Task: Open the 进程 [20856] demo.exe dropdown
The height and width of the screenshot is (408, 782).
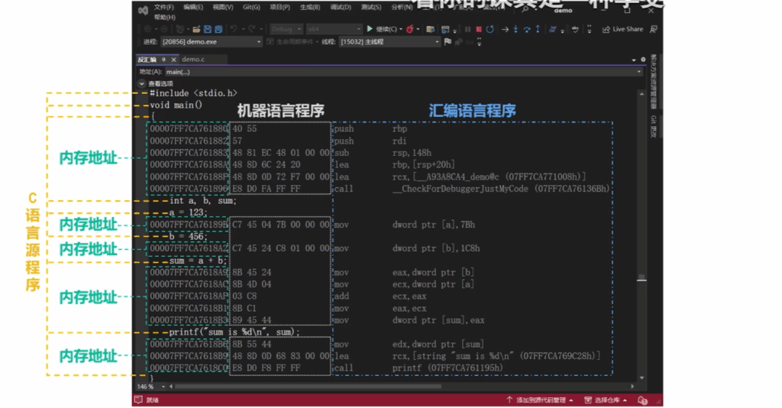Action: coord(212,42)
